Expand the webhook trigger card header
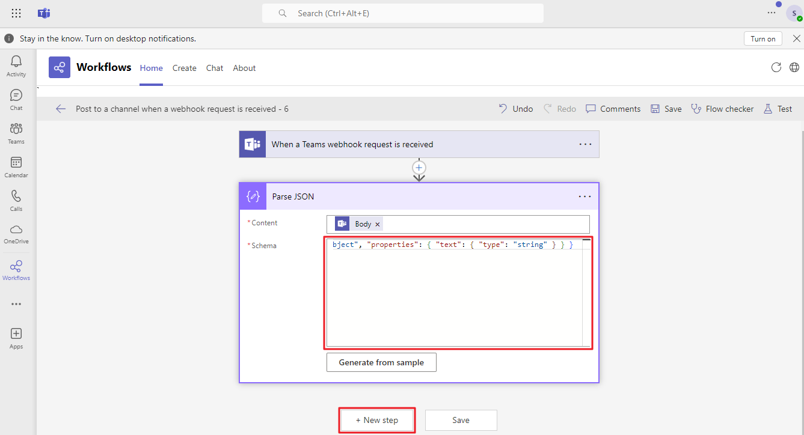804x435 pixels. click(x=419, y=144)
